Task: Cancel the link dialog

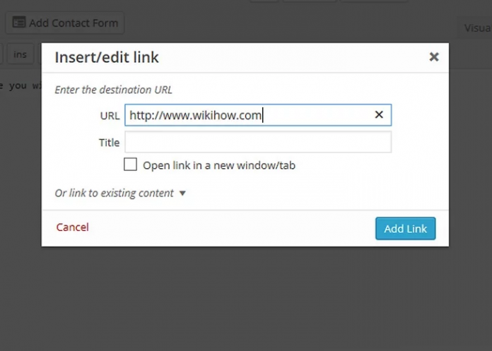Action: tap(72, 227)
